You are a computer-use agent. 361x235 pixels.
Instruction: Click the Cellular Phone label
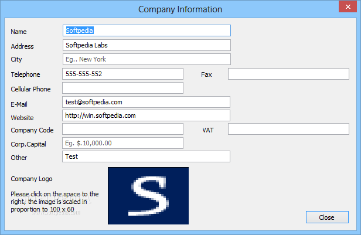tap(30, 89)
